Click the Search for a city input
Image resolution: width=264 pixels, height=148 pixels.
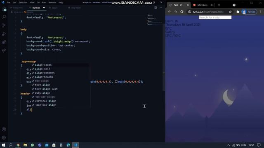[215, 17]
